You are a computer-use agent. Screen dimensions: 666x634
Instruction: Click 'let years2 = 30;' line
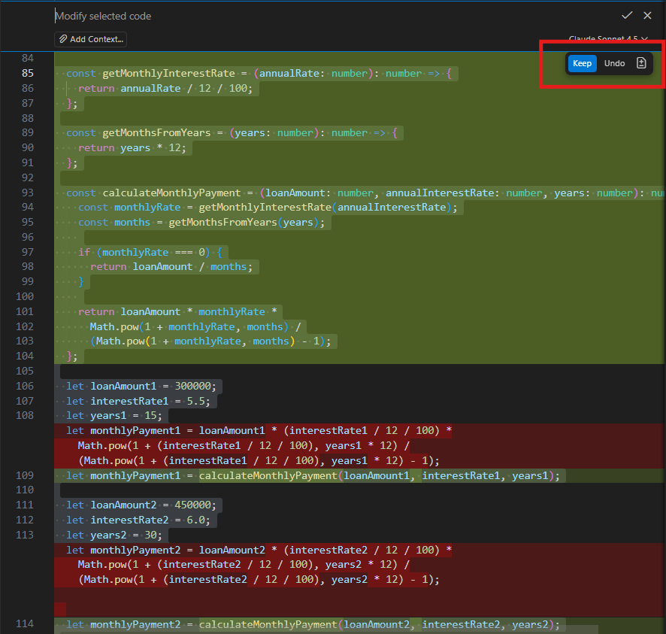tap(114, 535)
